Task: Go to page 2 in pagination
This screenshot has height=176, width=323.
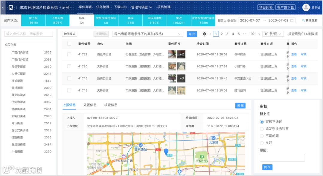Action: tap(222, 34)
